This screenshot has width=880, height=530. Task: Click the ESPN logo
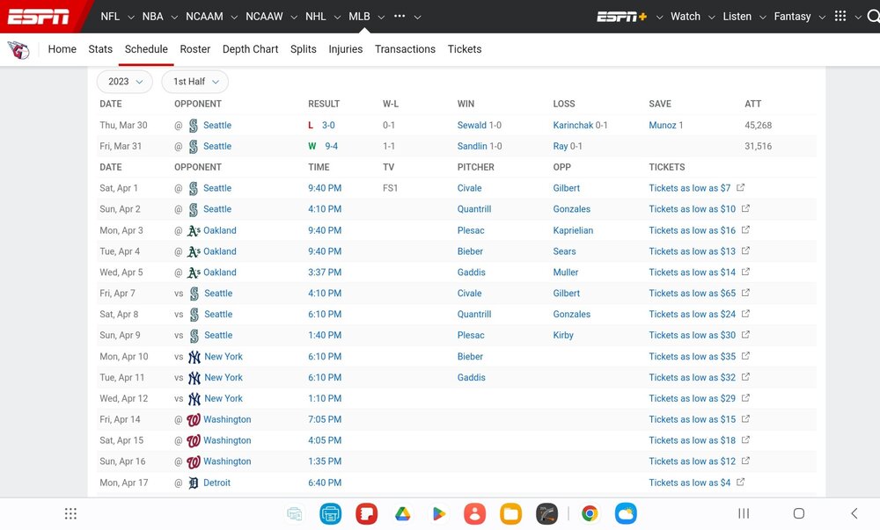(x=38, y=17)
